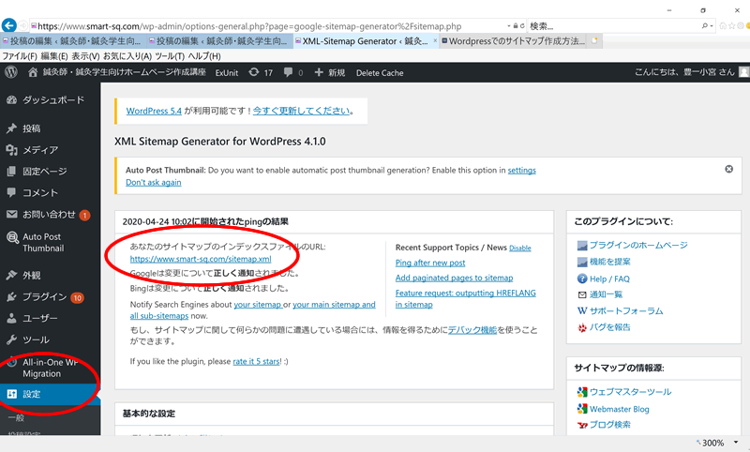750x452 pixels.
Task: Open ユーザー in the sidebar
Action: (x=40, y=319)
